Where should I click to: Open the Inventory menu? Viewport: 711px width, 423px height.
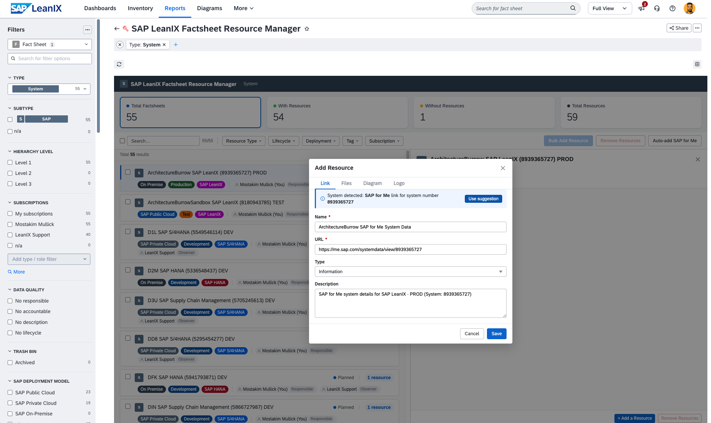140,8
